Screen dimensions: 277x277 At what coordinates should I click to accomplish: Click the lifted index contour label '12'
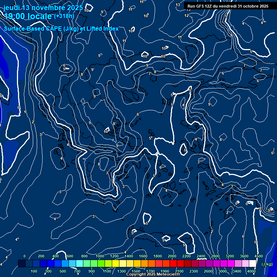point(186,16)
